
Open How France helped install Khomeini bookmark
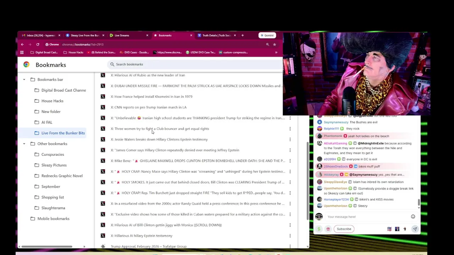151,96
